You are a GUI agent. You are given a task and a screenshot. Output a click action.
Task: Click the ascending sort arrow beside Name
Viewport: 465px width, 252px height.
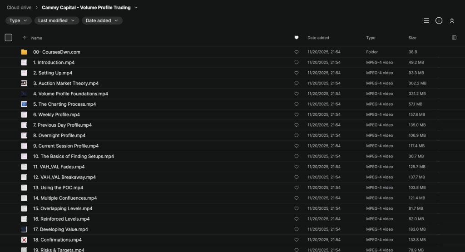coord(25,38)
